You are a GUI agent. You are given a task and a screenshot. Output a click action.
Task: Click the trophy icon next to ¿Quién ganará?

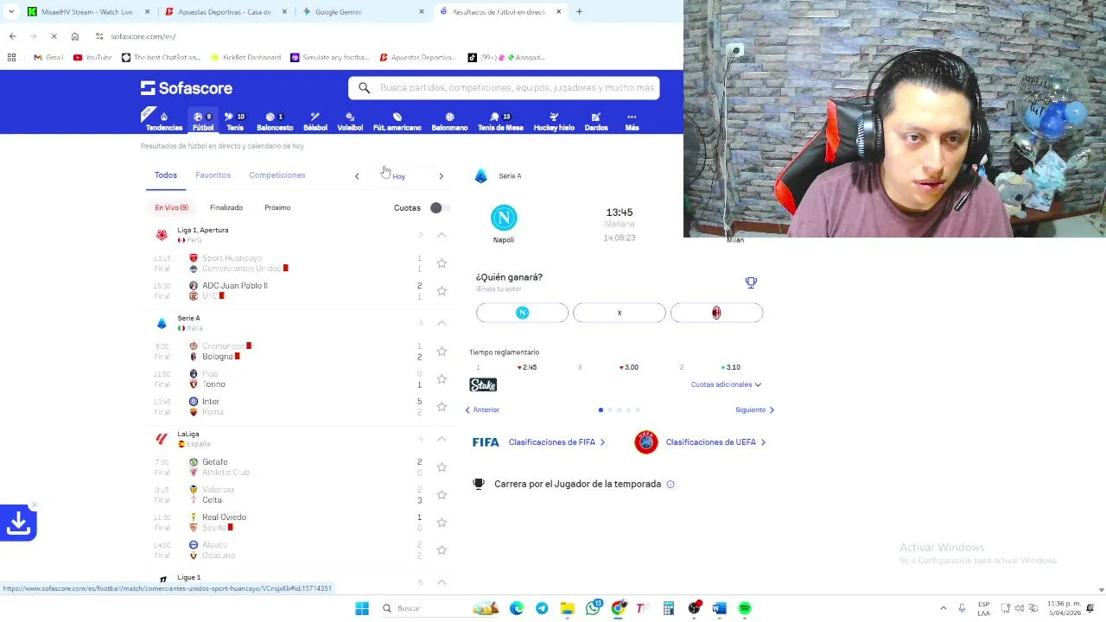751,282
